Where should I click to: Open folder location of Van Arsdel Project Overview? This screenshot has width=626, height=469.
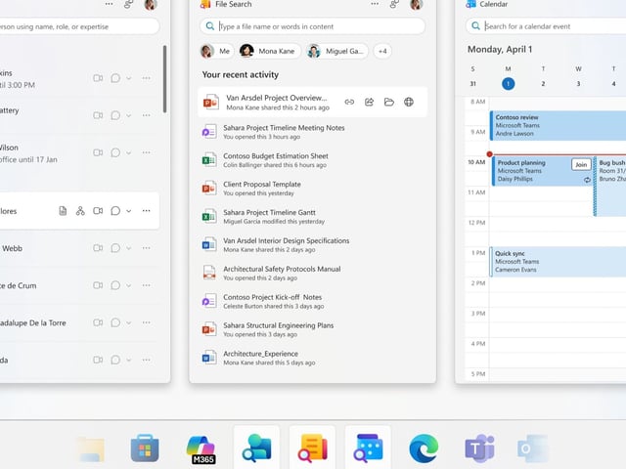click(x=389, y=102)
